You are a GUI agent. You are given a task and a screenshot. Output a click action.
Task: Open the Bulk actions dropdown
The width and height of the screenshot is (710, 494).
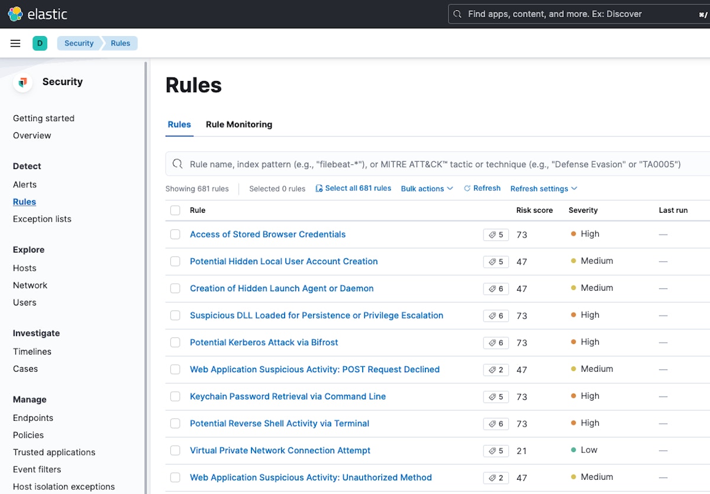click(x=427, y=188)
